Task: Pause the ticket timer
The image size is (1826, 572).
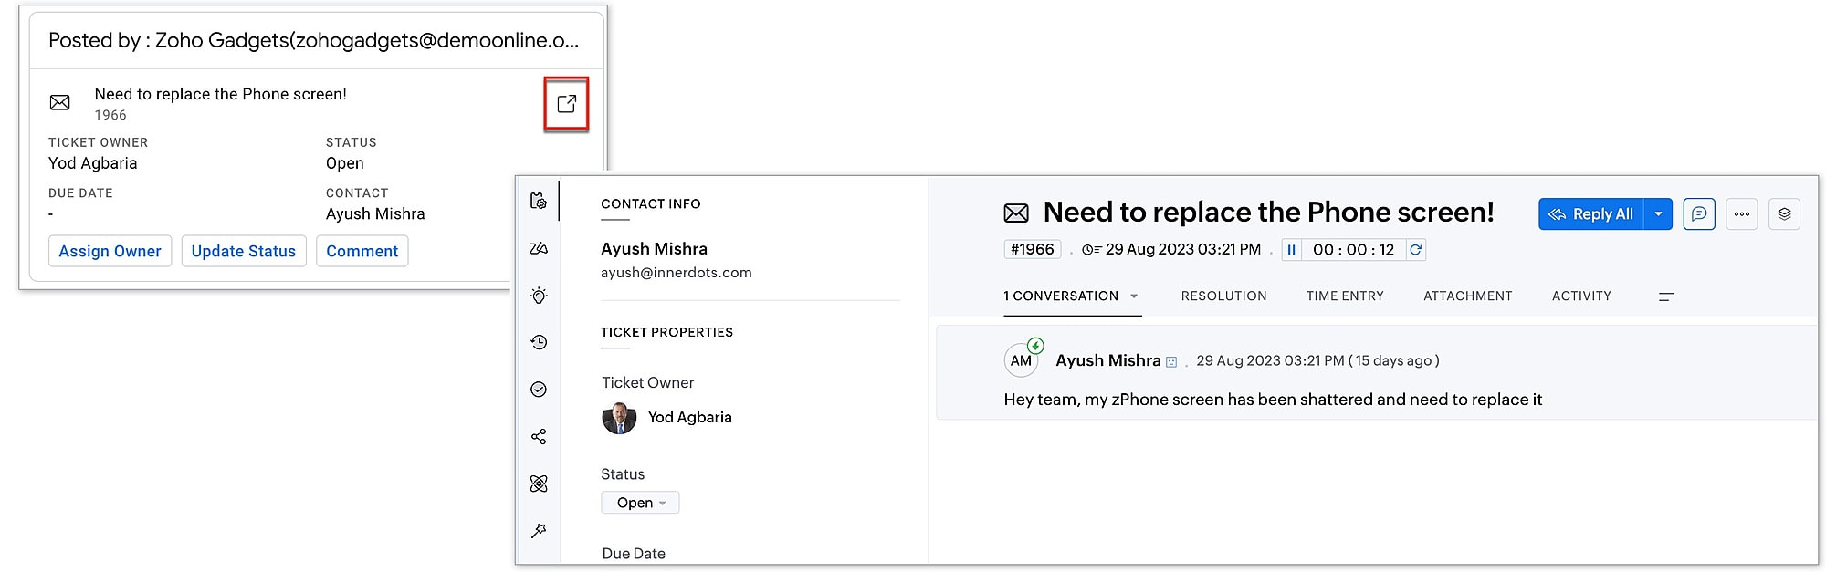Action: click(x=1291, y=250)
